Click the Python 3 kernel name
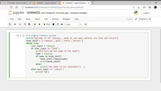 click(x=144, y=19)
